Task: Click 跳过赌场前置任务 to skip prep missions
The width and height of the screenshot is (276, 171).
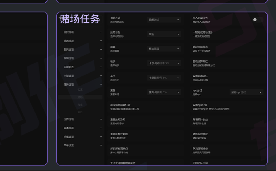Action: [x=120, y=107]
